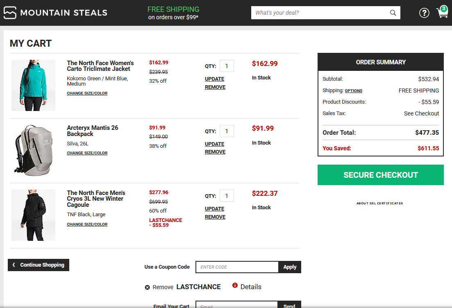This screenshot has height=308, width=452.
Task: Click the search magnifier icon
Action: 393,13
